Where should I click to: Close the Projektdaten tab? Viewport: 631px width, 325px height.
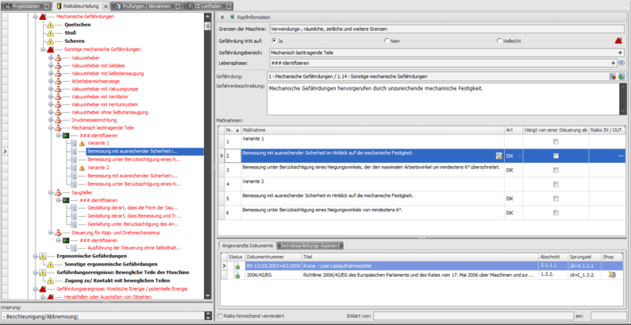click(47, 6)
